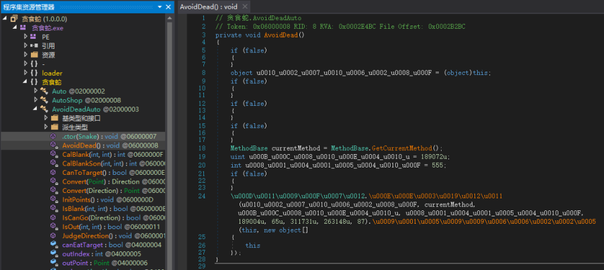Image resolution: width=604 pixels, height=270 pixels.
Task: Open the 程序集资源管理器 panel options dropdown
Action: pos(160,7)
